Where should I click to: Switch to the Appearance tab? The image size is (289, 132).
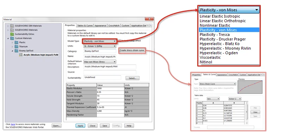pos(101,26)
